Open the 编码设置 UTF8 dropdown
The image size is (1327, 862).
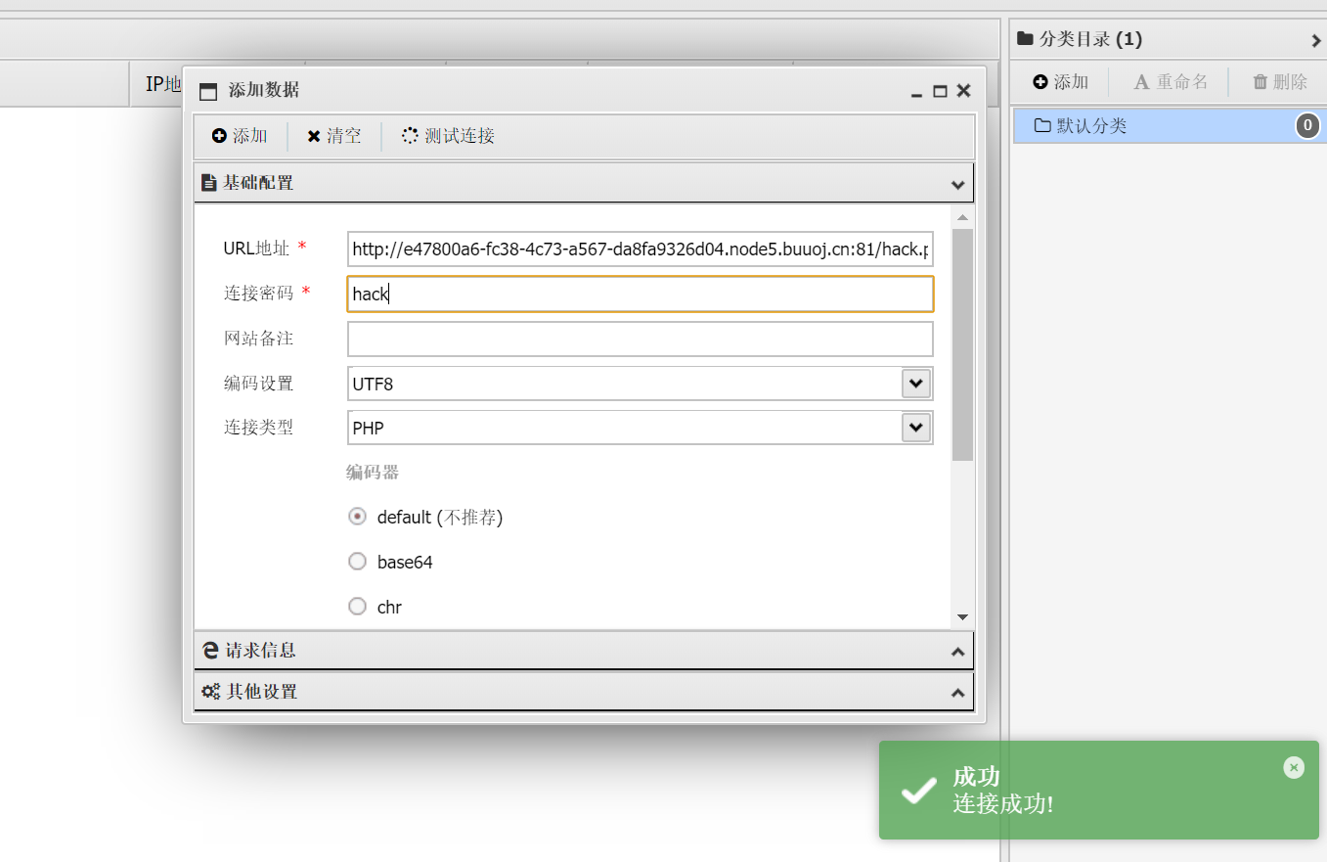[916, 384]
